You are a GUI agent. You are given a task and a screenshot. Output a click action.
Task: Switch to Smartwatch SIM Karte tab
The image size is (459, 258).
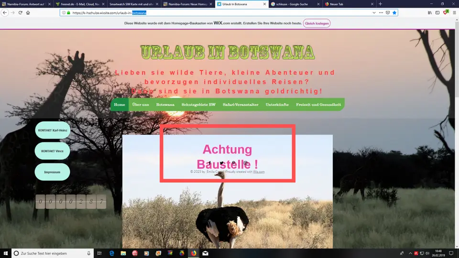coord(134,4)
